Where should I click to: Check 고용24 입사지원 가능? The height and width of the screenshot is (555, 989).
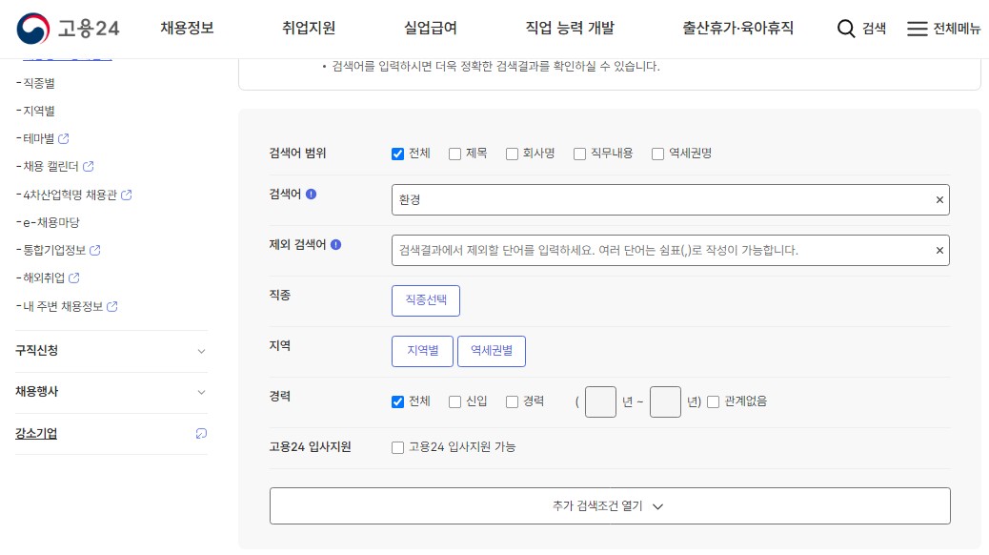[x=397, y=446]
